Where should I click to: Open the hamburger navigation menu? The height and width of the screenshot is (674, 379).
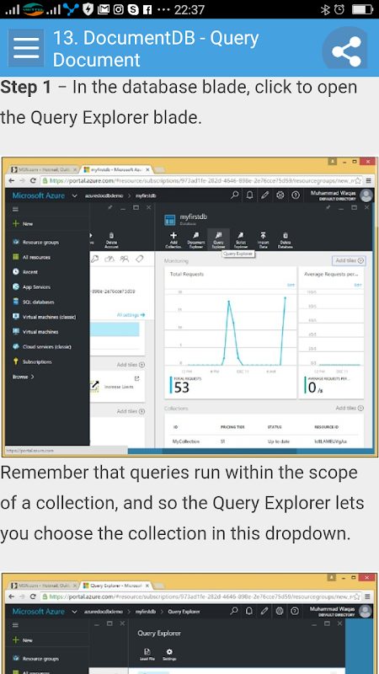26,48
